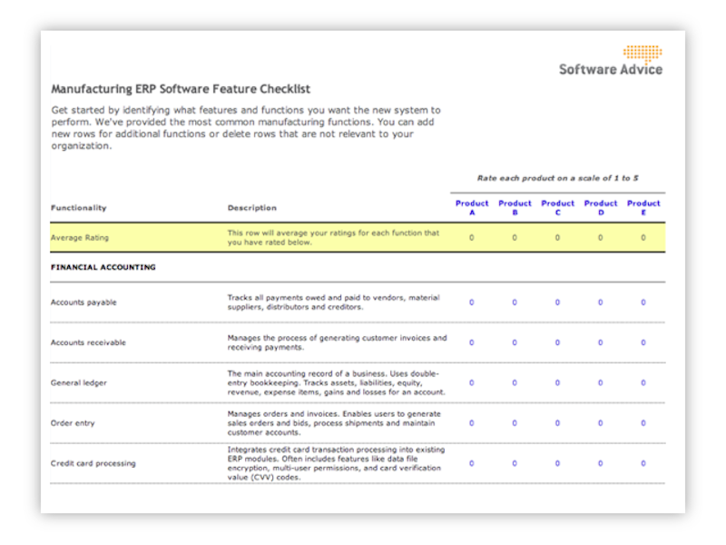Screen dimensions: 726x545
Task: Select the Description column header
Action: [251, 208]
